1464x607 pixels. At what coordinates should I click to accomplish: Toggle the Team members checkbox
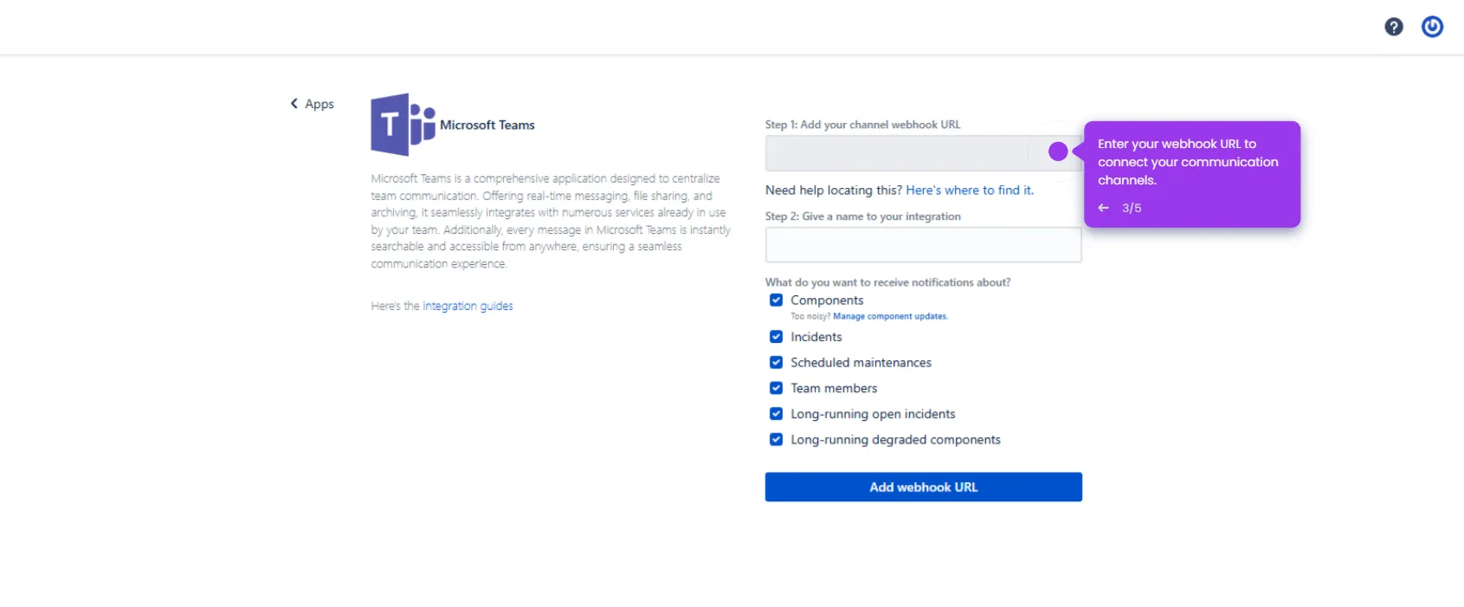click(x=777, y=388)
